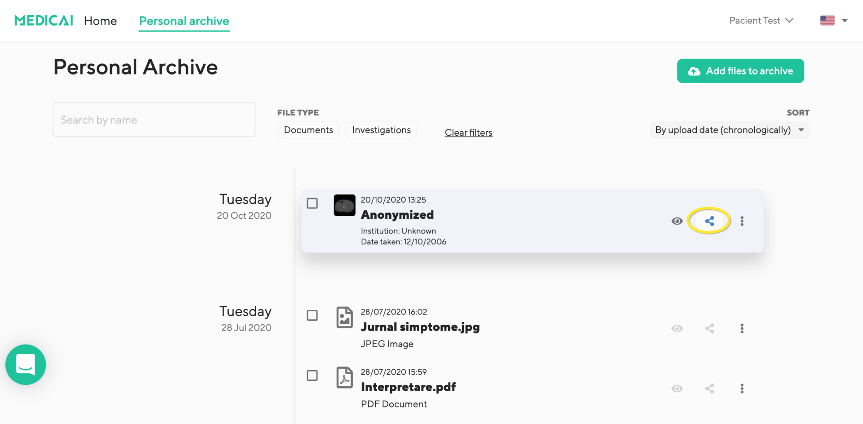Share the Anonymized investigation
The height and width of the screenshot is (424, 863).
[x=709, y=221]
